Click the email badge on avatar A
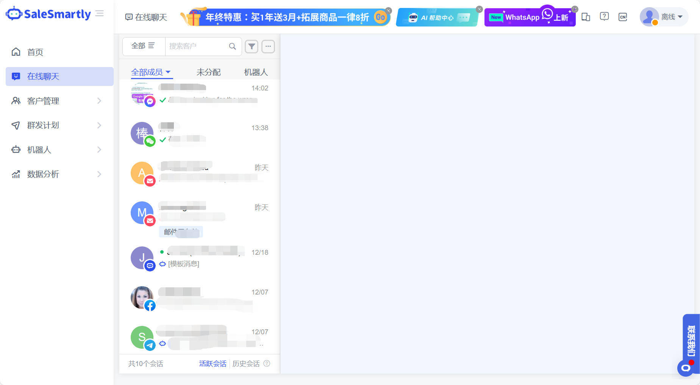Viewport: 700px width, 385px height. point(150,181)
